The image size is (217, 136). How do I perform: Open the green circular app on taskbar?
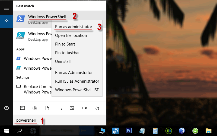(x=168, y=131)
